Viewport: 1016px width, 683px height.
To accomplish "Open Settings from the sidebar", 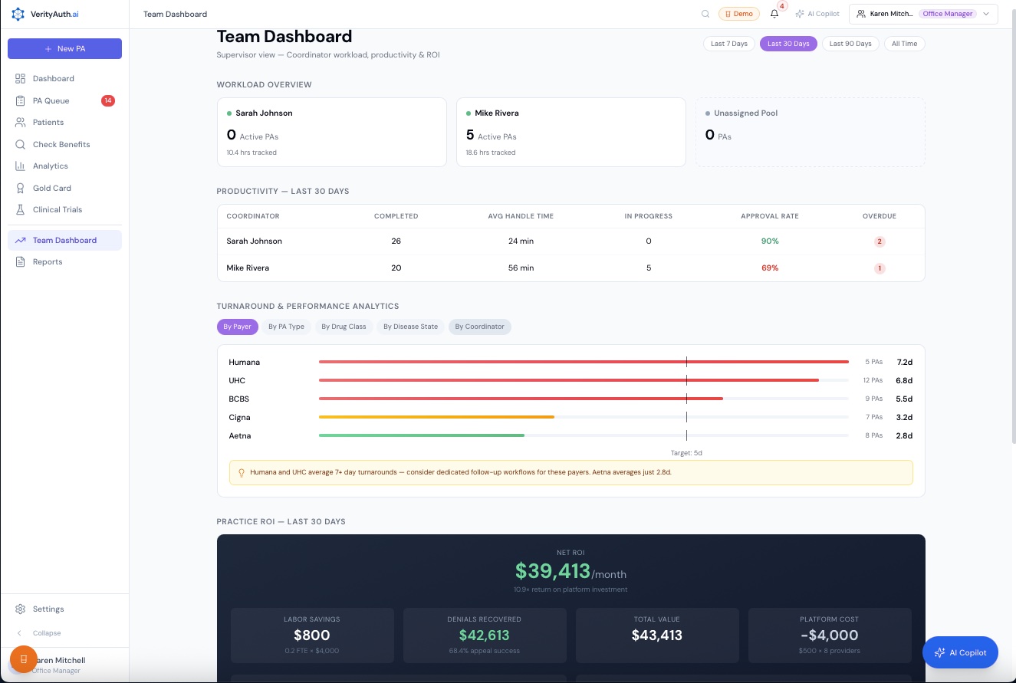I will (x=48, y=609).
